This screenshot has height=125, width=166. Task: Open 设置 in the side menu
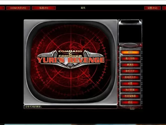(130, 83)
